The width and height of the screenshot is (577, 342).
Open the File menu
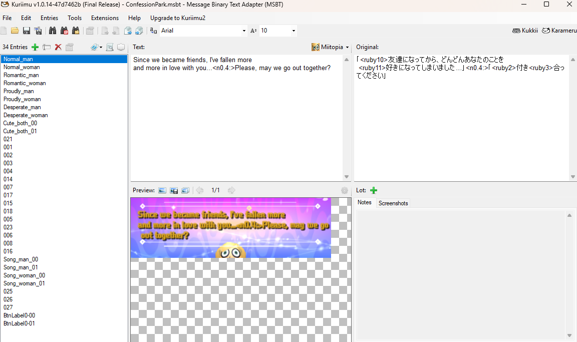coord(7,18)
